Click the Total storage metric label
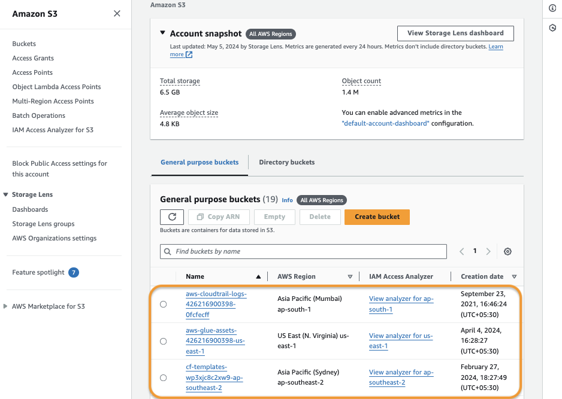The width and height of the screenshot is (562, 399). tap(180, 81)
